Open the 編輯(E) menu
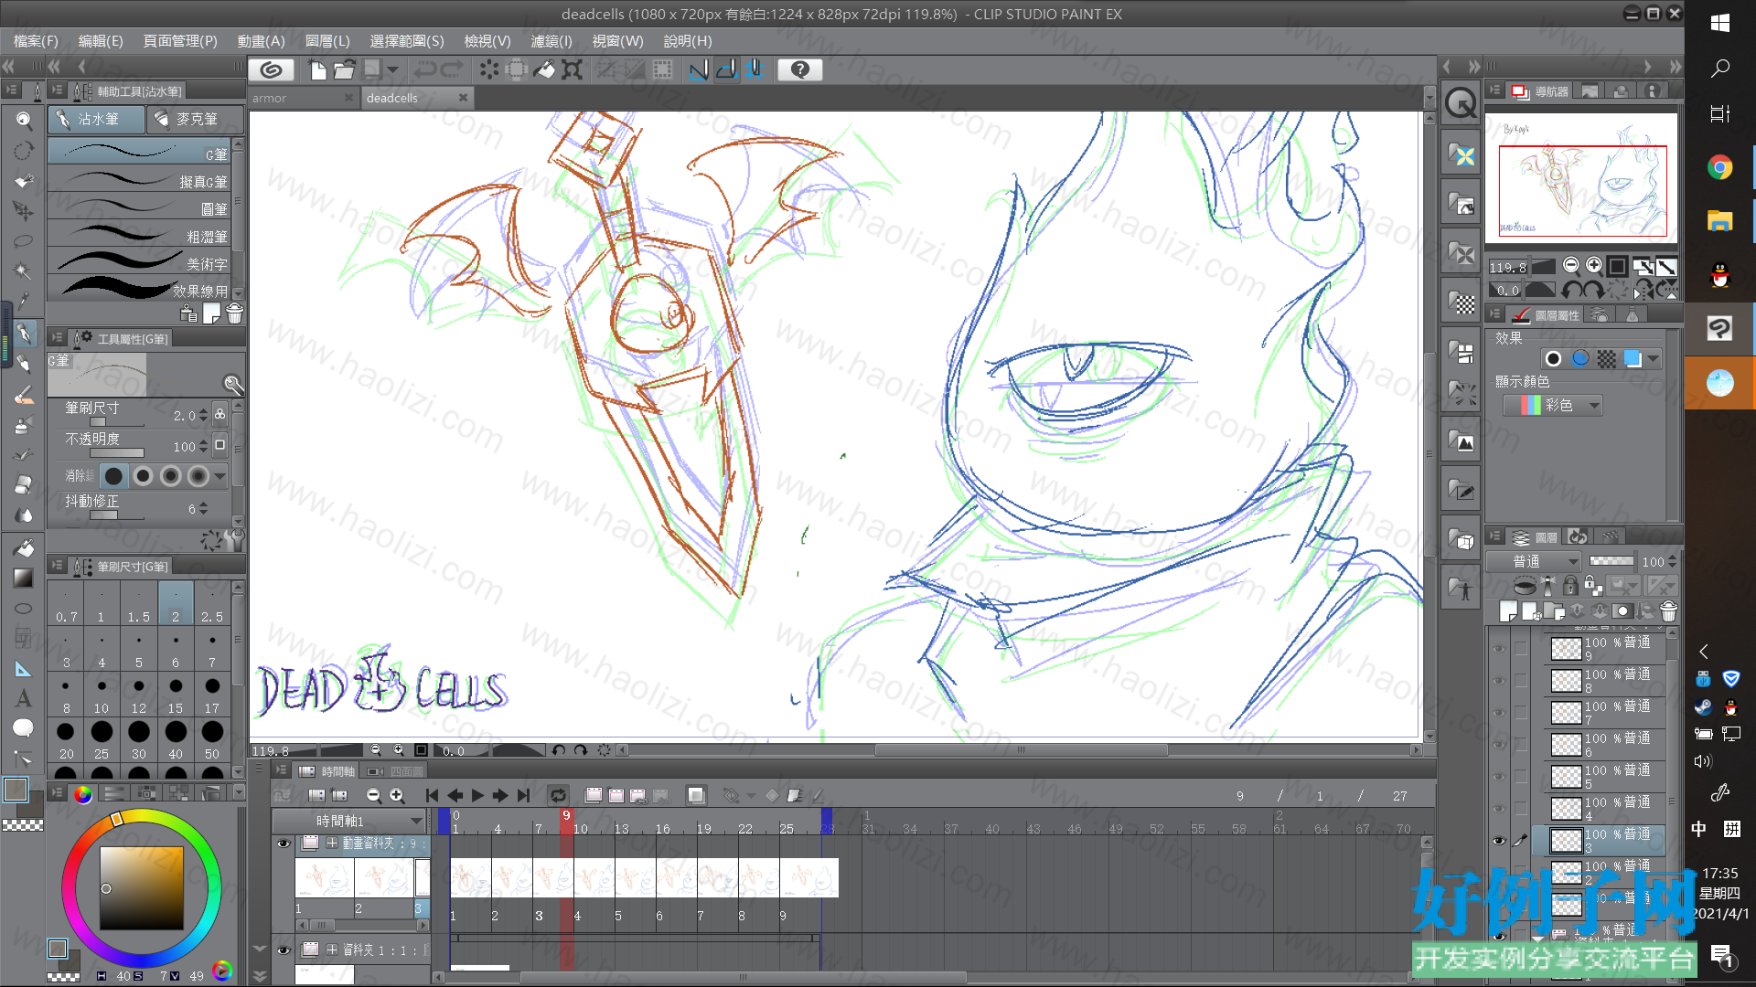1756x987 pixels. pyautogui.click(x=101, y=41)
